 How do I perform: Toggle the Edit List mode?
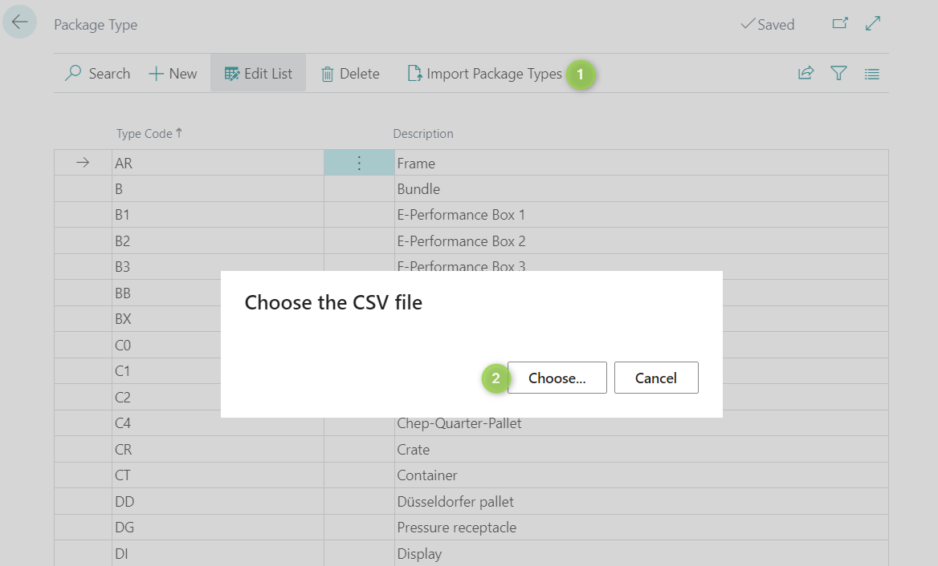[258, 74]
